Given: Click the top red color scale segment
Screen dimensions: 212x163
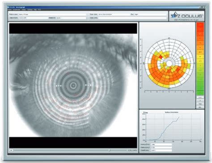Looking at the screenshot, I should pos(200,25).
